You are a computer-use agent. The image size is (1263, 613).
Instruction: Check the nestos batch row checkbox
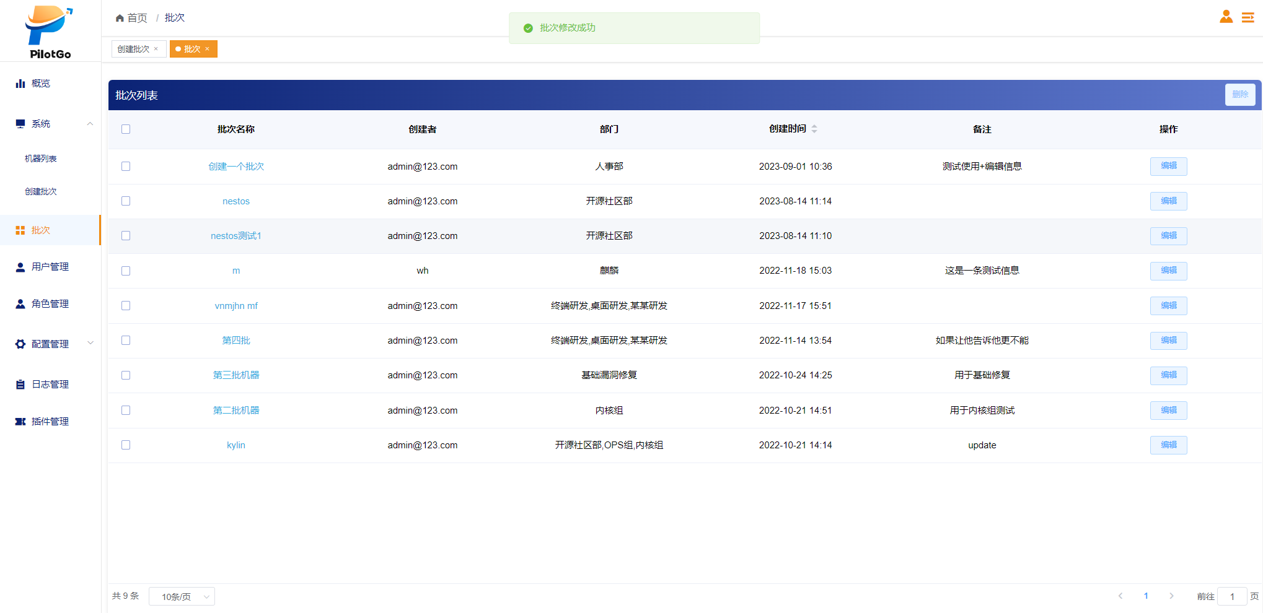tap(126, 201)
